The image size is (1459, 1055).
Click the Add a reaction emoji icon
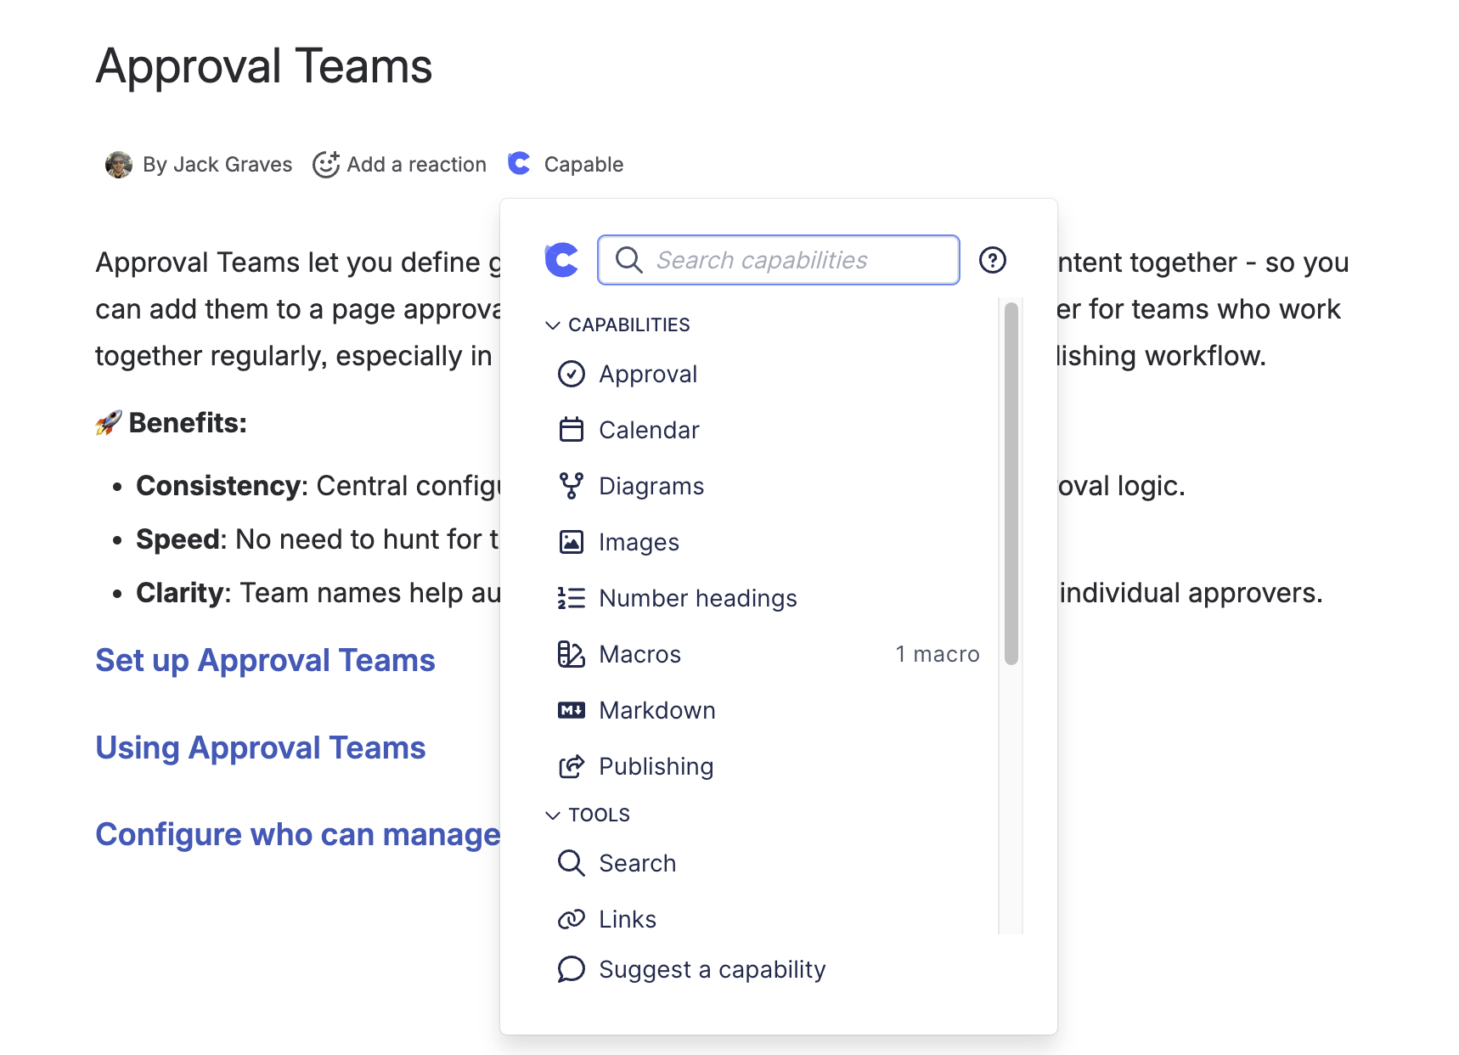tap(326, 164)
